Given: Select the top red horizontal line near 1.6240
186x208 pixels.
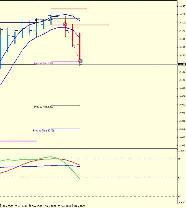Looking at the screenshot, I should [x=69, y=9].
